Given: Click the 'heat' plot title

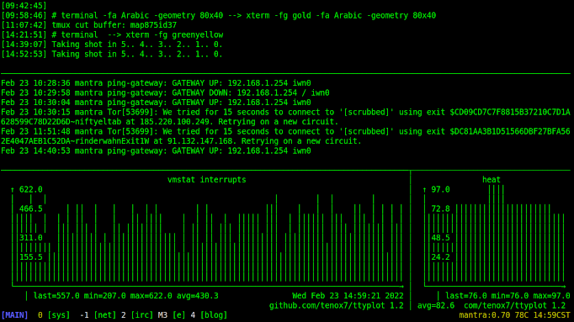Looking at the screenshot, I should [x=492, y=180].
